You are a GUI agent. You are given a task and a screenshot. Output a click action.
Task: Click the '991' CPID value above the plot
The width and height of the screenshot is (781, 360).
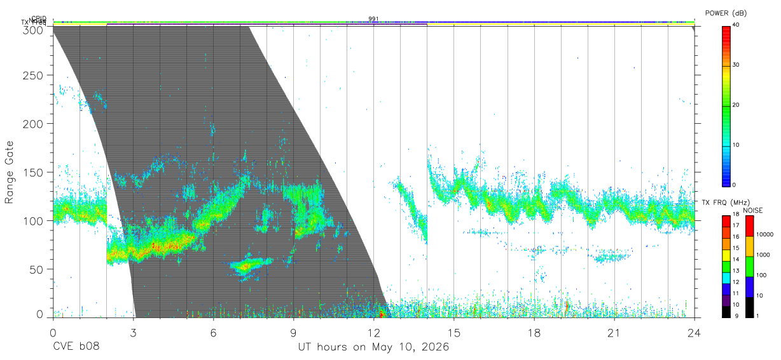[x=373, y=19]
